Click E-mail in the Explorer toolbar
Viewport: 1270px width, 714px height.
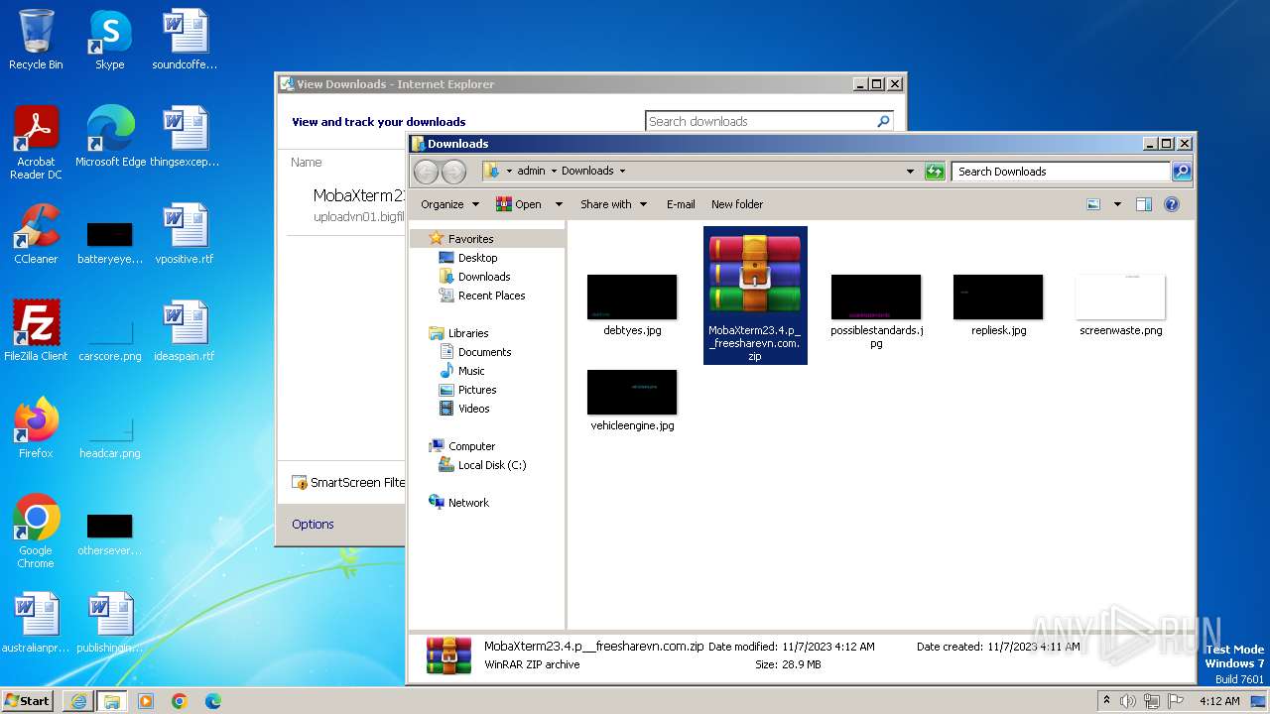[681, 204]
